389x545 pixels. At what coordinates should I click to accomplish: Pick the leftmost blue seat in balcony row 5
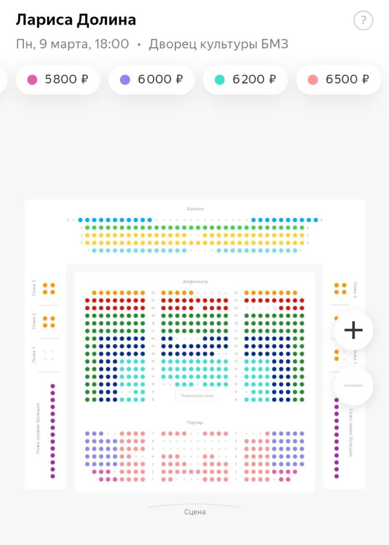tap(80, 220)
